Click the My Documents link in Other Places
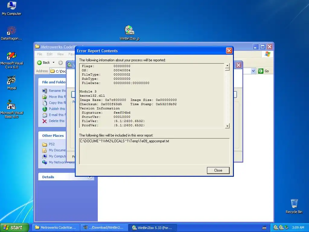 (x=57, y=150)
